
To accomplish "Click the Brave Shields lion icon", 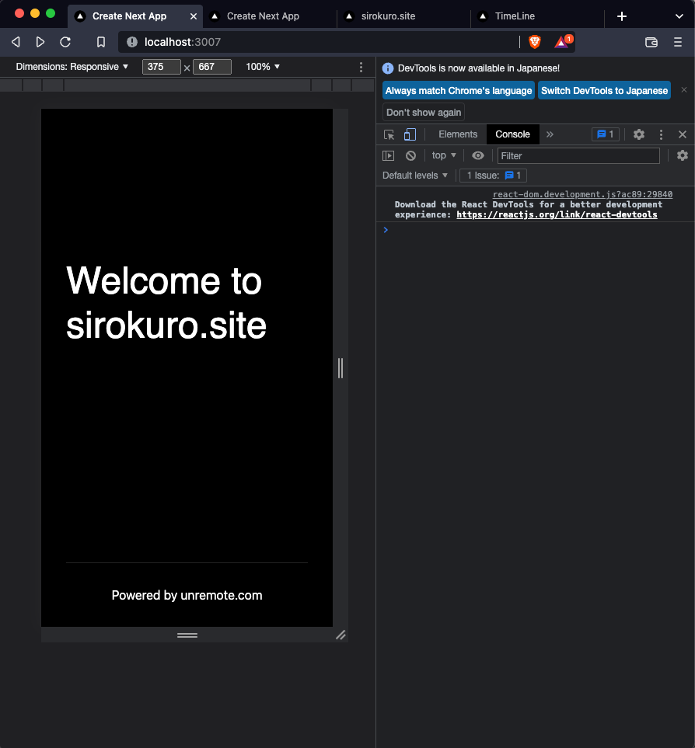I will click(x=535, y=42).
